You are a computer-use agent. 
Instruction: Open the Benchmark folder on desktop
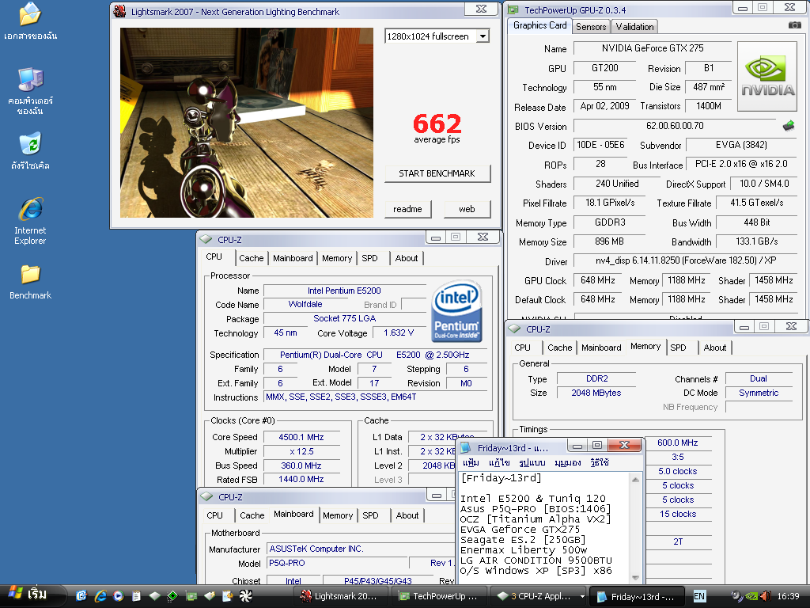(x=30, y=281)
